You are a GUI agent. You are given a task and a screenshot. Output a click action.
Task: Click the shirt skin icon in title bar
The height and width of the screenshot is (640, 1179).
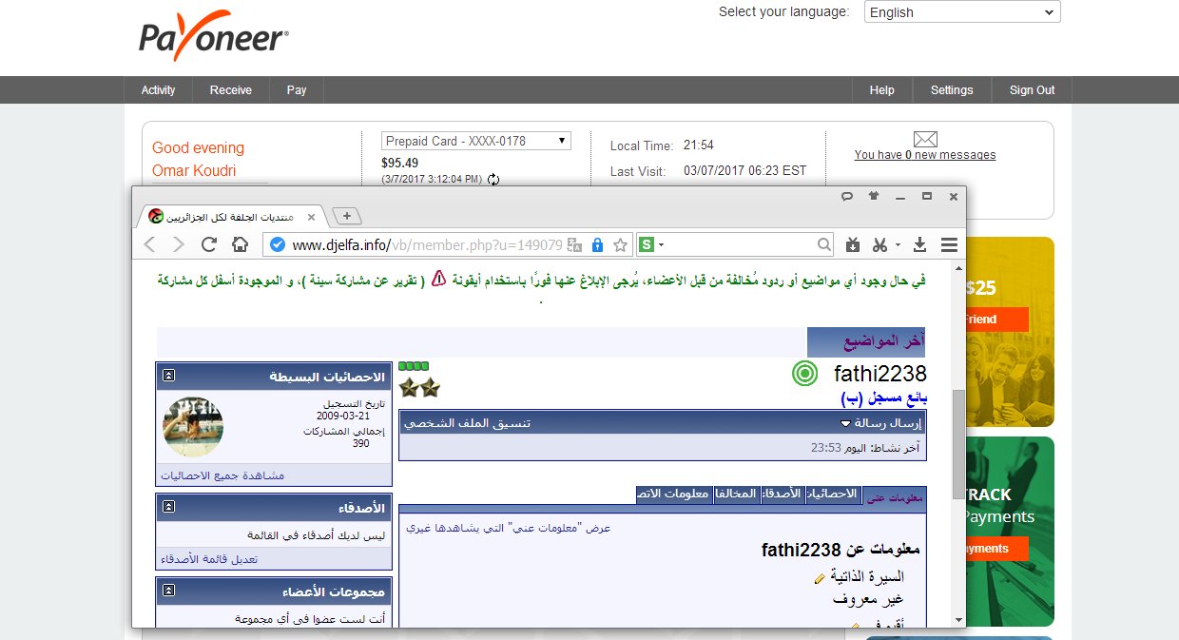click(x=874, y=197)
